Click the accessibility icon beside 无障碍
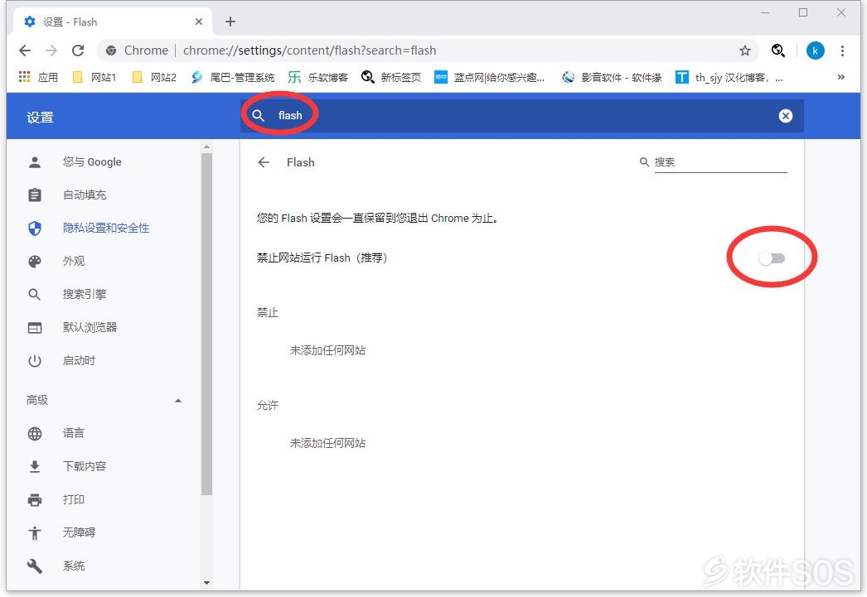 (x=35, y=533)
